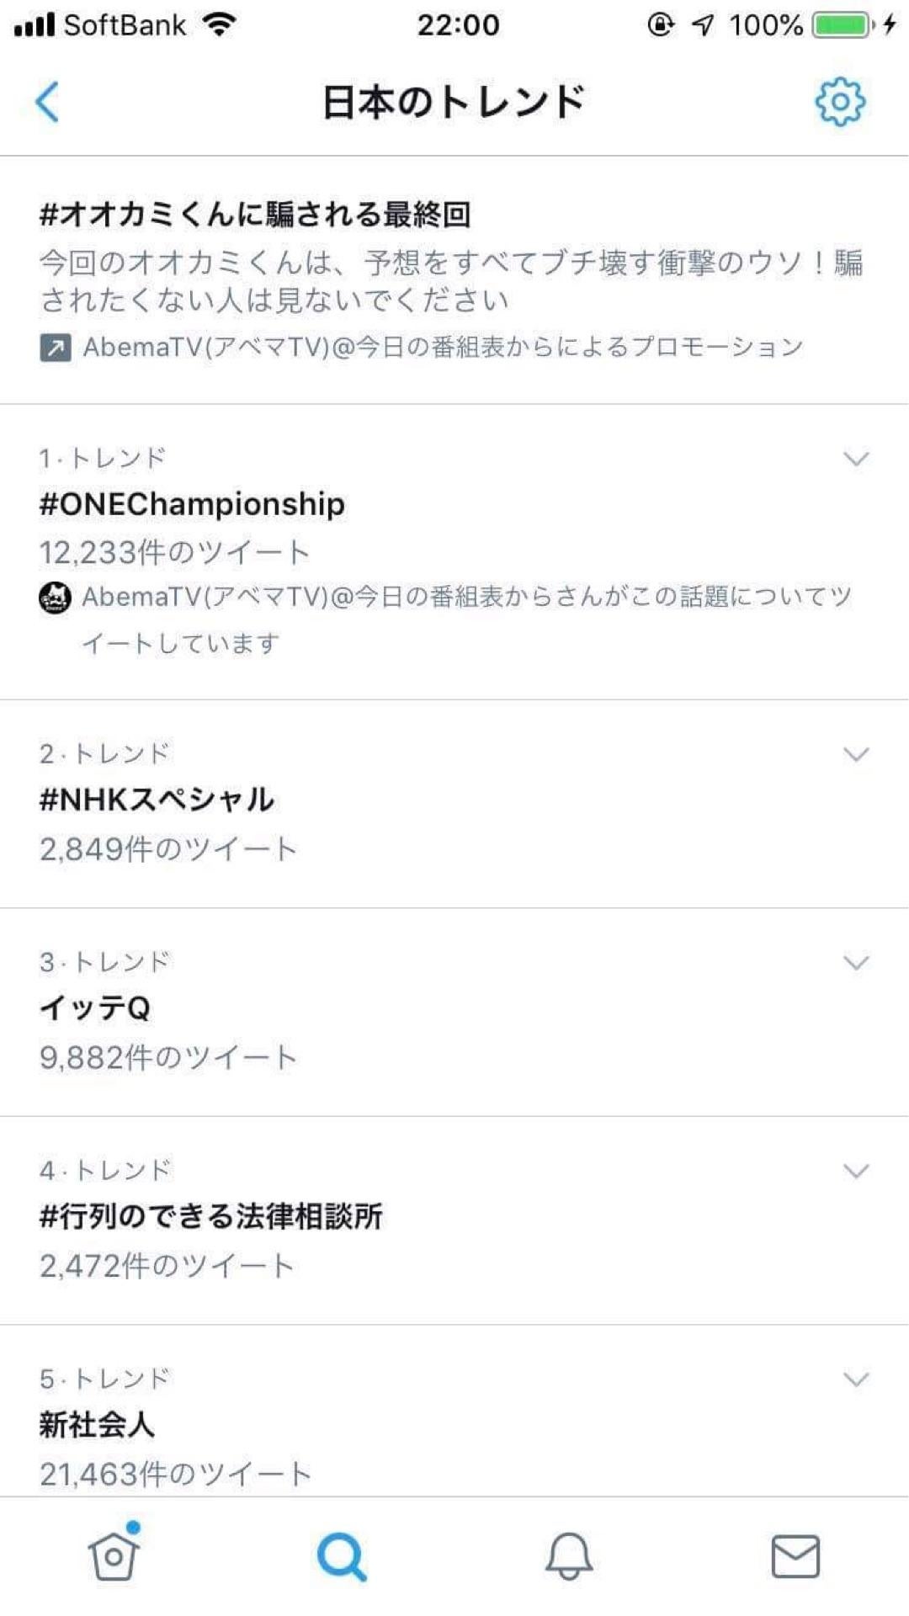The height and width of the screenshot is (1616, 909).
Task: Tap the promoted arrow badge icon
Action: pos(56,347)
